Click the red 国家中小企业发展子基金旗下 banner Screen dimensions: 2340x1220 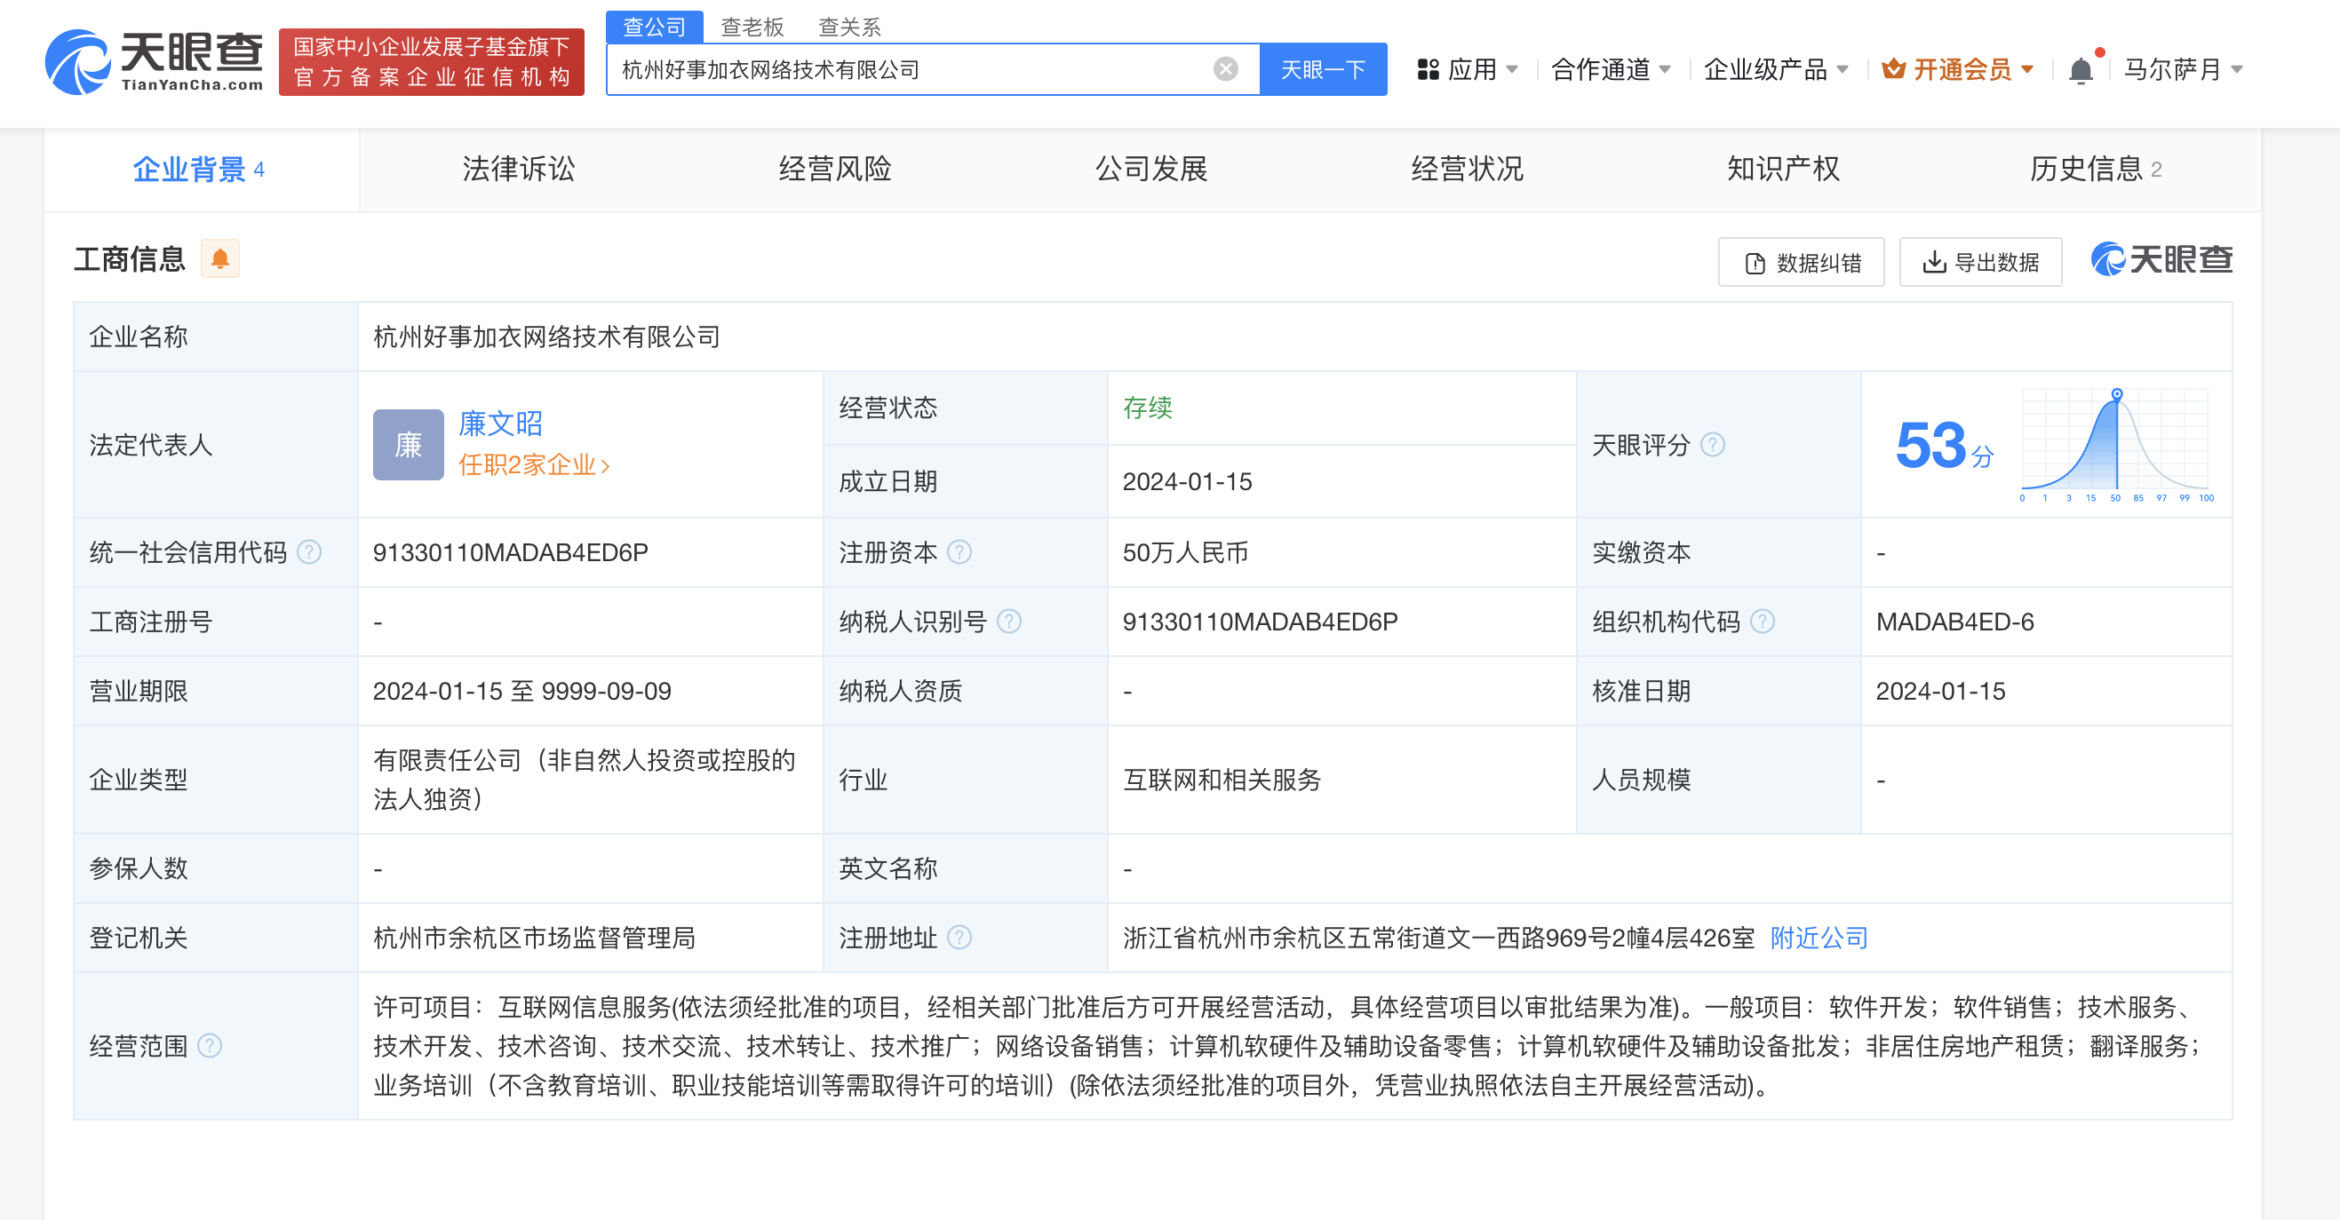(432, 62)
